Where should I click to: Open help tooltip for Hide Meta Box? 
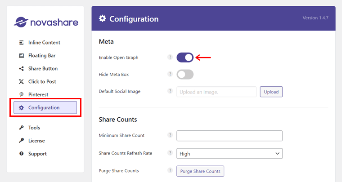(170, 74)
